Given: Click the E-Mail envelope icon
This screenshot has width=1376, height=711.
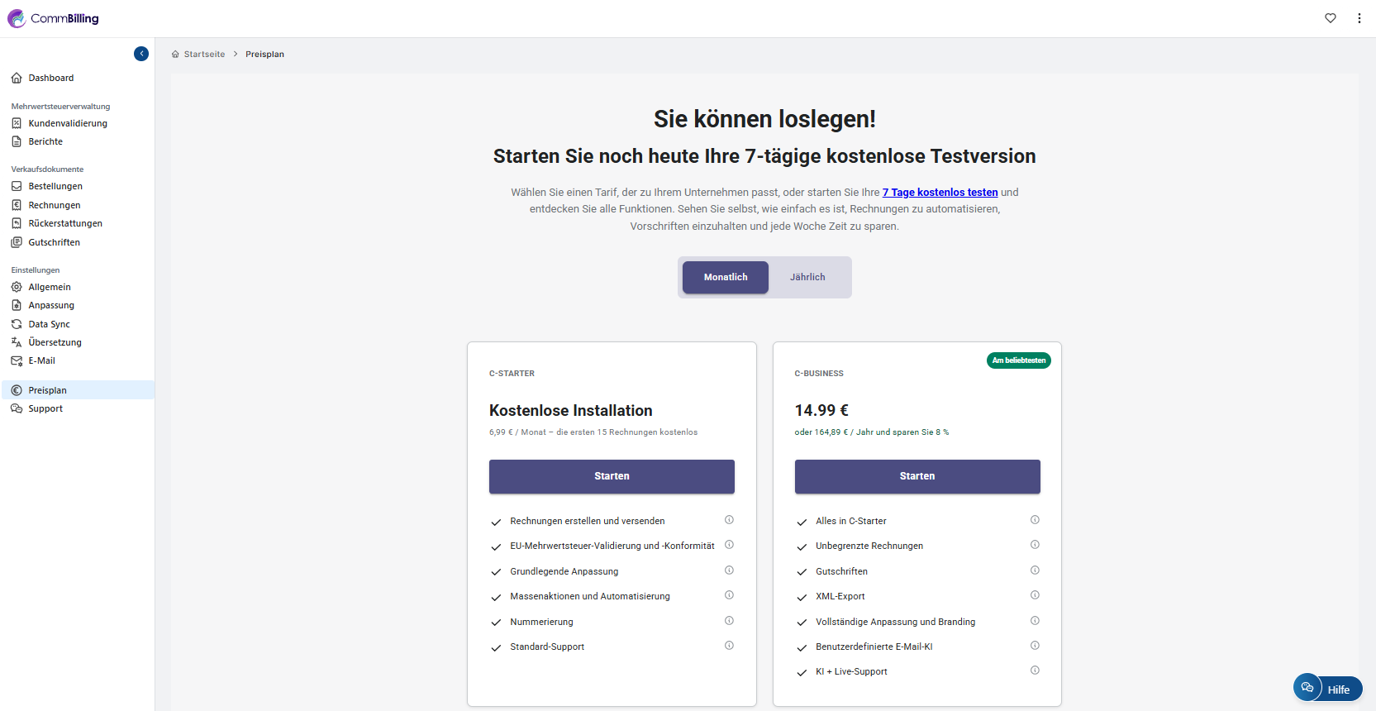Looking at the screenshot, I should coord(17,360).
